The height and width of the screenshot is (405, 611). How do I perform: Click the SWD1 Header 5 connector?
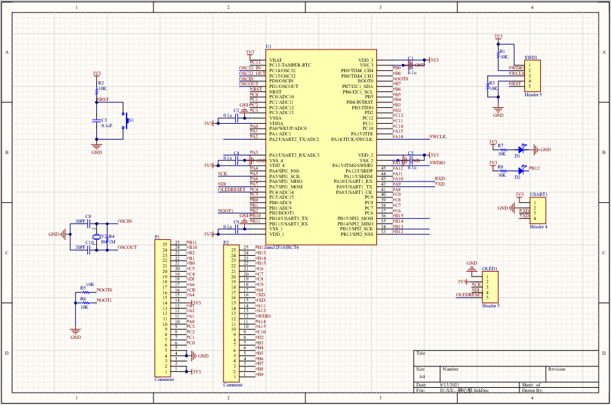click(x=533, y=76)
